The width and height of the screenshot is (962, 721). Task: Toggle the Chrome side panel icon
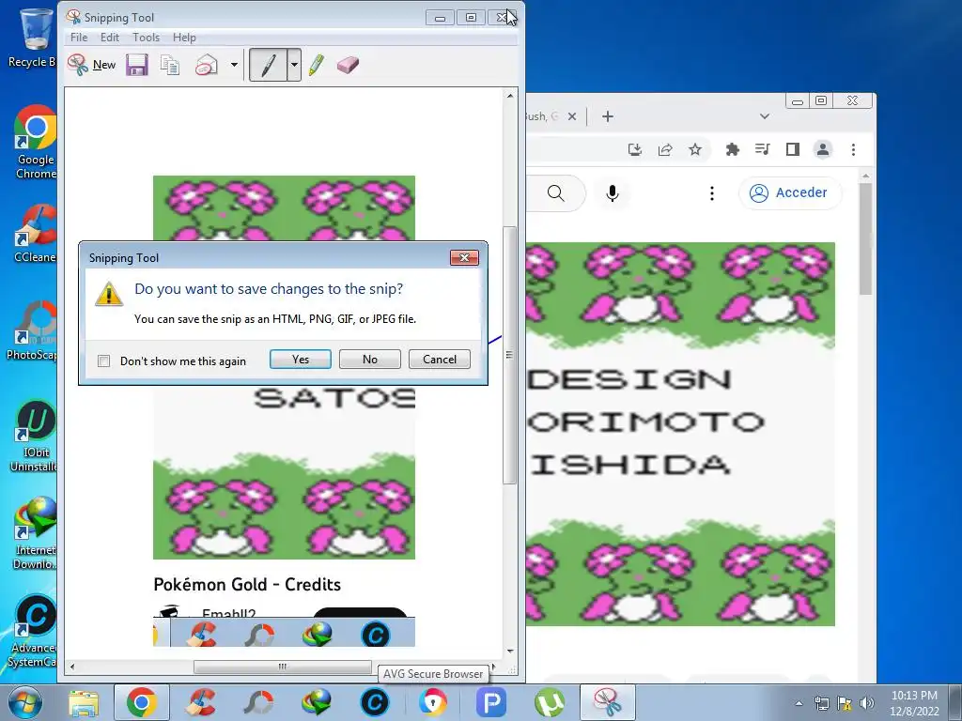793,149
